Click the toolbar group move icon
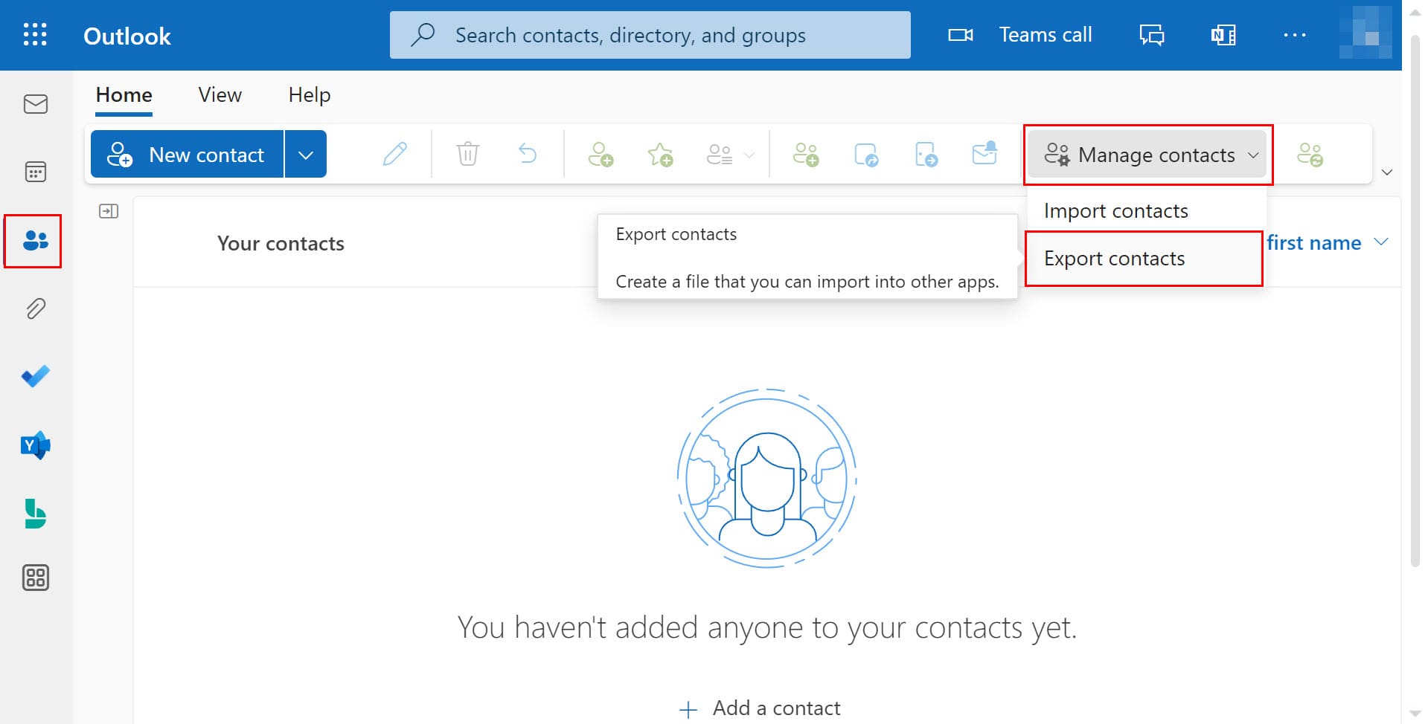 [865, 155]
